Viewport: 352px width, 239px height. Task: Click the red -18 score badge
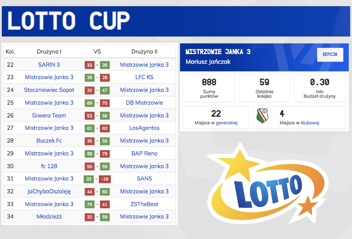click(105, 179)
